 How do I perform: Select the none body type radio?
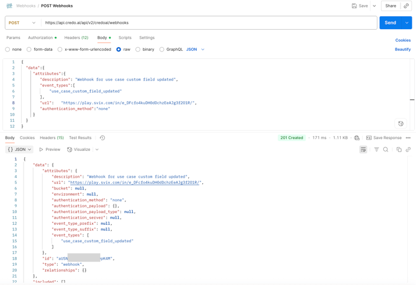pos(7,49)
